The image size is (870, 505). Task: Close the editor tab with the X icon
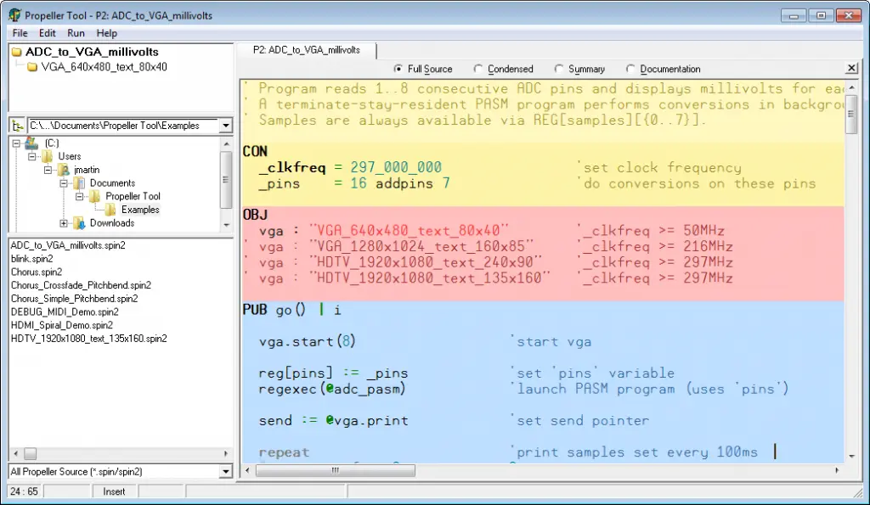click(x=851, y=69)
